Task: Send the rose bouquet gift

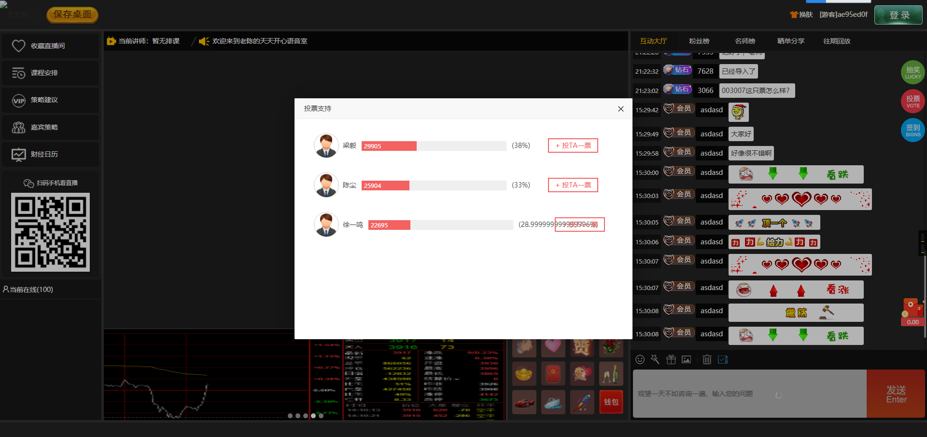Action: coord(611,347)
